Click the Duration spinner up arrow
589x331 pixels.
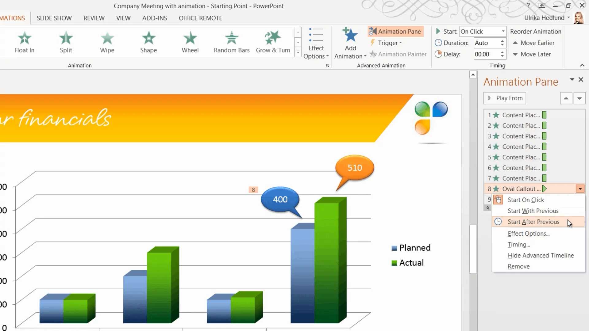(x=502, y=41)
